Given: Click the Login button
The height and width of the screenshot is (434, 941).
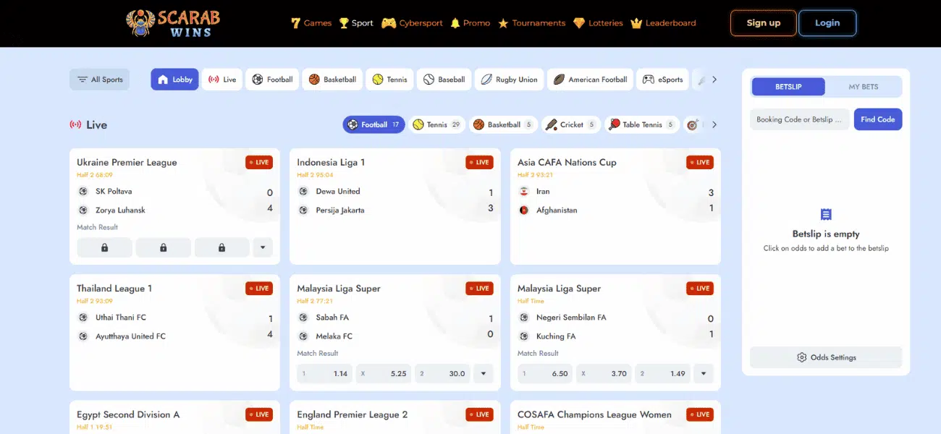Looking at the screenshot, I should (827, 23).
